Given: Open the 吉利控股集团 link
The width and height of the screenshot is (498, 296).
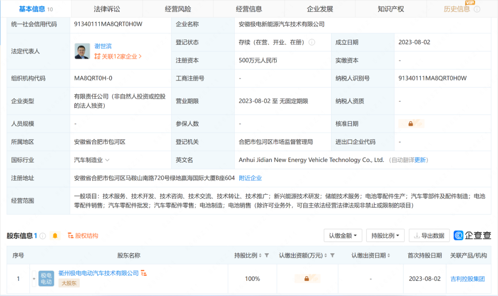Looking at the screenshot, I should pyautogui.click(x=468, y=279).
